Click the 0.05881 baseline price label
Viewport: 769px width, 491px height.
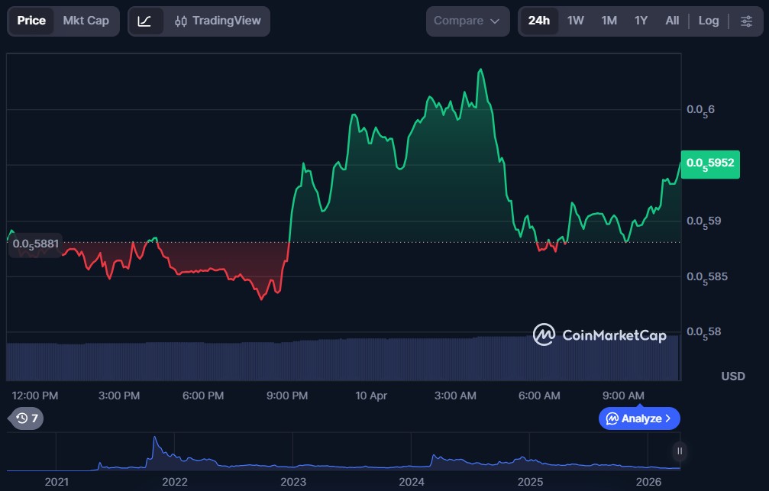point(36,244)
